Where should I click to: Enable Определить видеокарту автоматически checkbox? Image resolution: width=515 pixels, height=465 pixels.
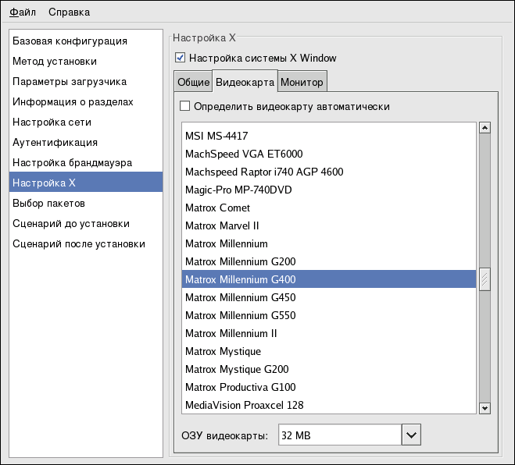[185, 106]
